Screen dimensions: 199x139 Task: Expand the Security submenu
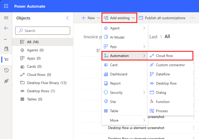pos(125,92)
